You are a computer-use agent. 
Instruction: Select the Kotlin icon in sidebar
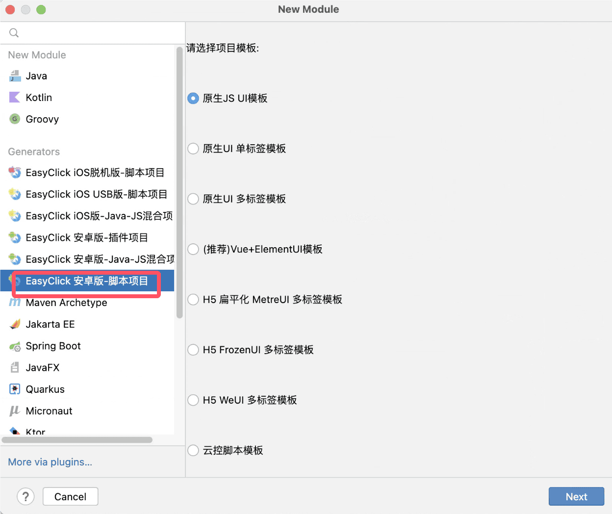[x=15, y=98]
